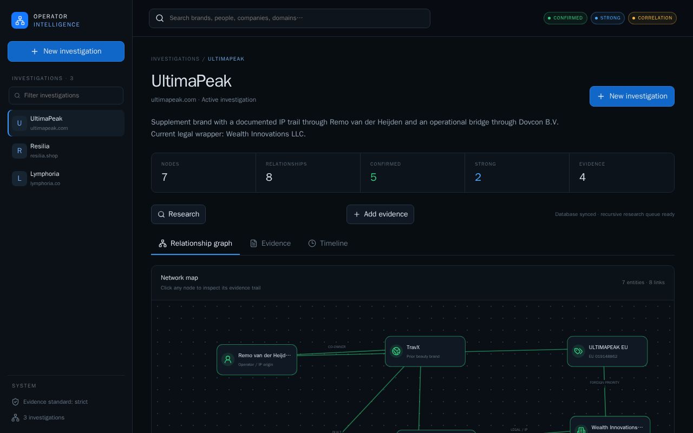The image size is (693, 433).
Task: Click the TravX node's brand icon
Action: (x=396, y=351)
